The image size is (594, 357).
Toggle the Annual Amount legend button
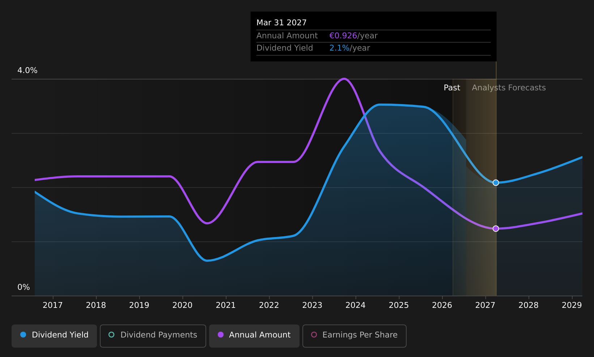click(254, 336)
